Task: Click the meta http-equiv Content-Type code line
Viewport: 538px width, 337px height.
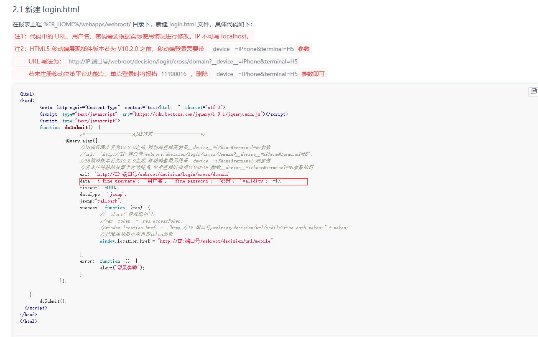Action: coord(133,107)
